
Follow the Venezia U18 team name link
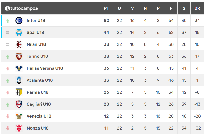tap(39, 116)
